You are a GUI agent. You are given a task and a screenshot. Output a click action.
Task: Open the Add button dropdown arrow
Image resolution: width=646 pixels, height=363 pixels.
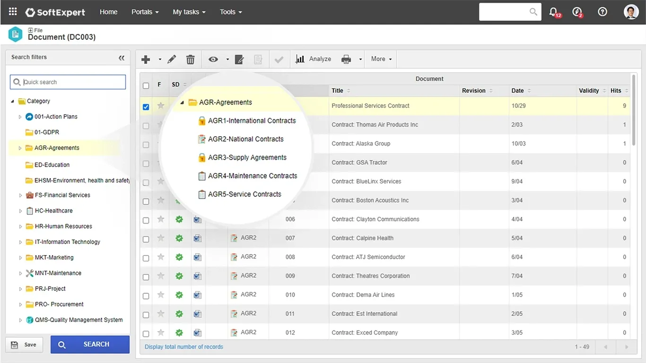tap(160, 60)
